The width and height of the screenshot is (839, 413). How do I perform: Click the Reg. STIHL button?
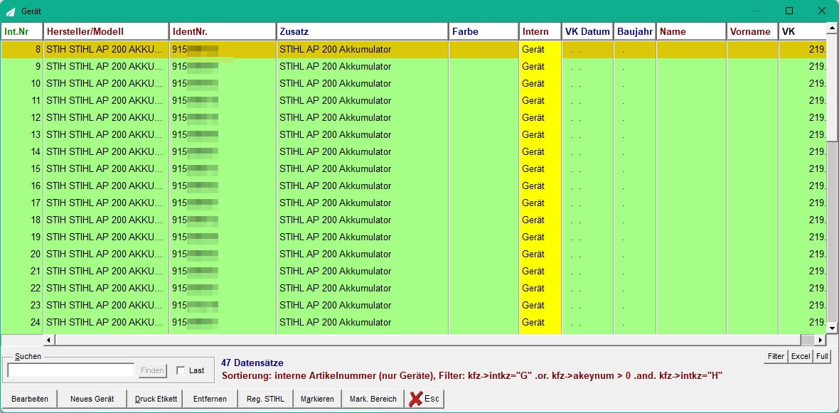point(265,399)
